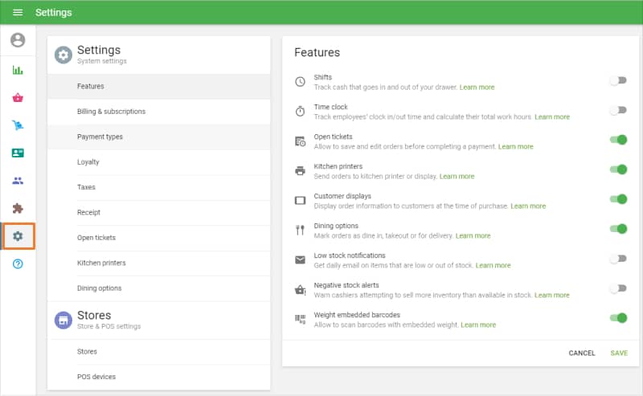Open the Inventory cart icon in sidebar
The image size is (643, 396).
[x=18, y=125]
